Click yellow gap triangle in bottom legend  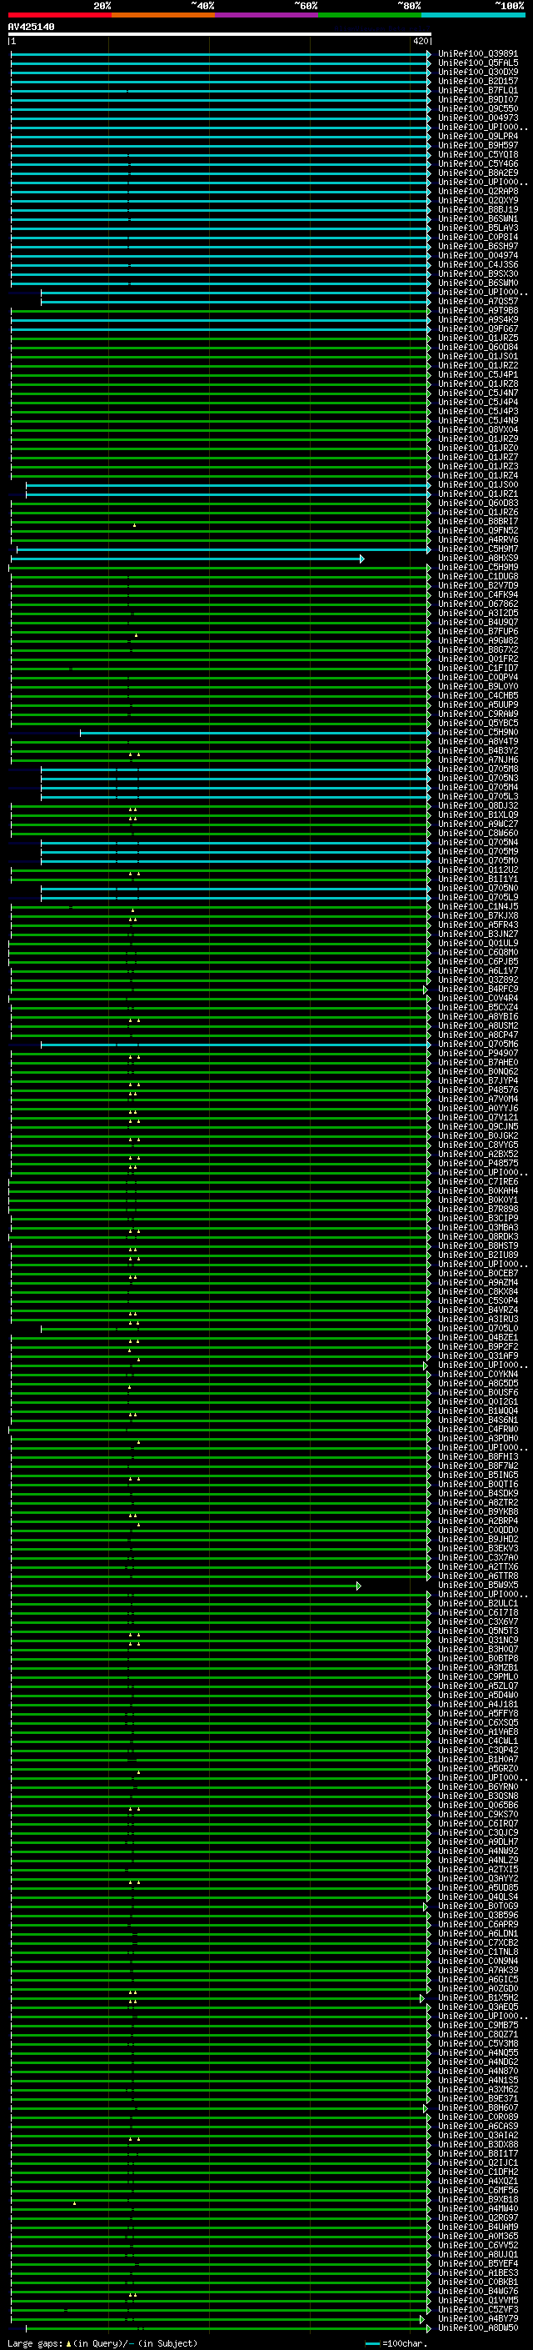tap(68, 2342)
